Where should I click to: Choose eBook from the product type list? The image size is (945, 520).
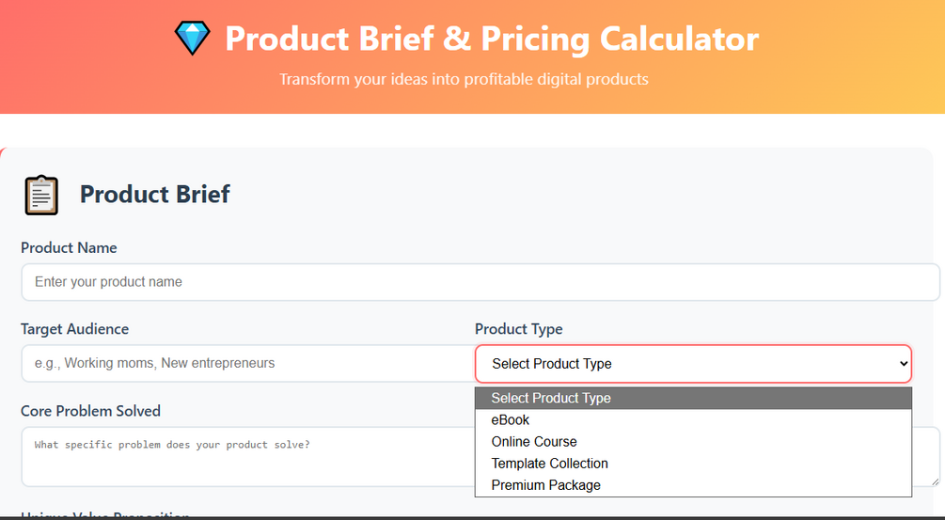click(x=511, y=420)
